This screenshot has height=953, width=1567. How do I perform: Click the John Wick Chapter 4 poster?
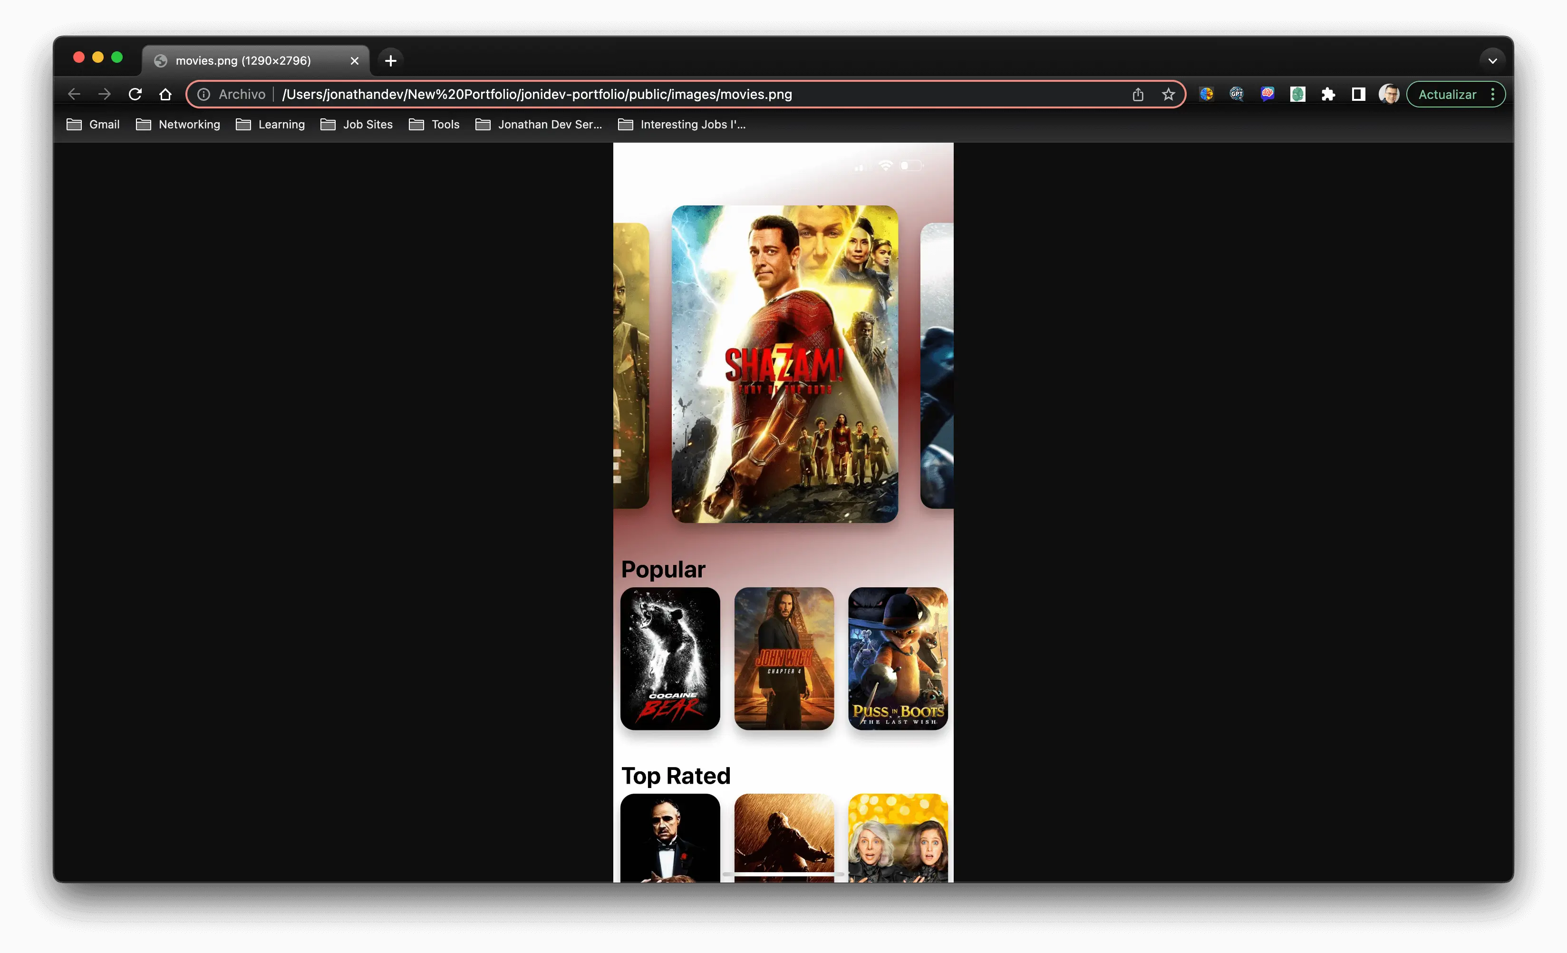click(784, 659)
